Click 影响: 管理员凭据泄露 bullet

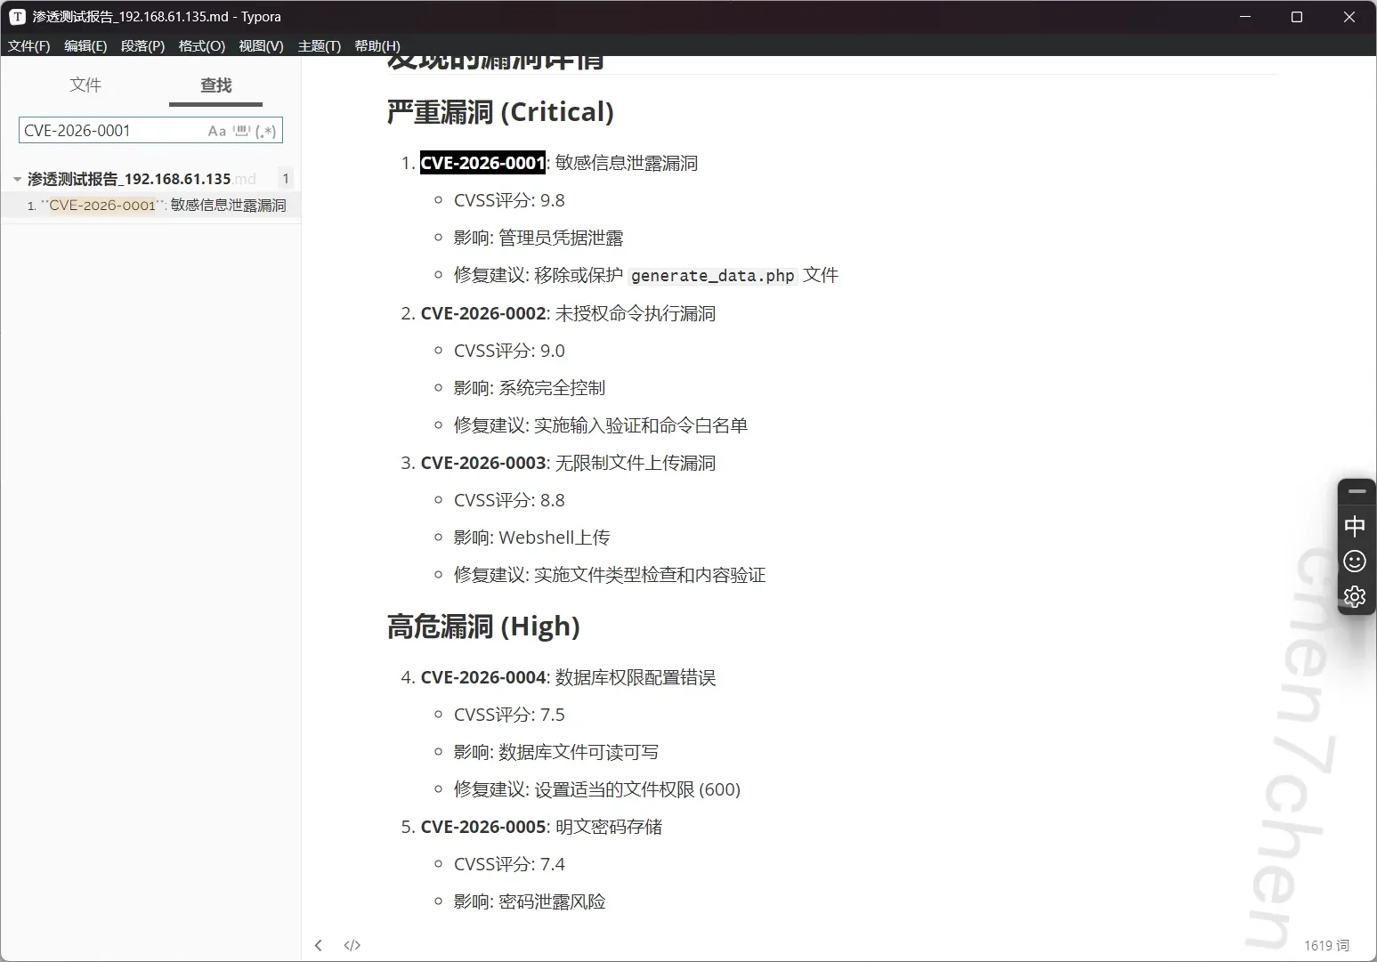539,238
